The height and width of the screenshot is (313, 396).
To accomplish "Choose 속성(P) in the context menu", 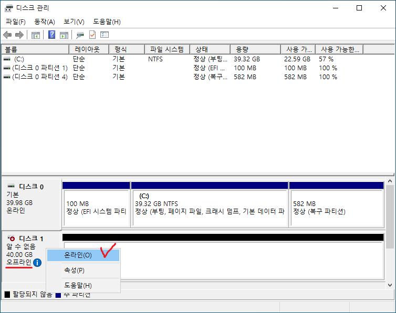I will pyautogui.click(x=83, y=271).
